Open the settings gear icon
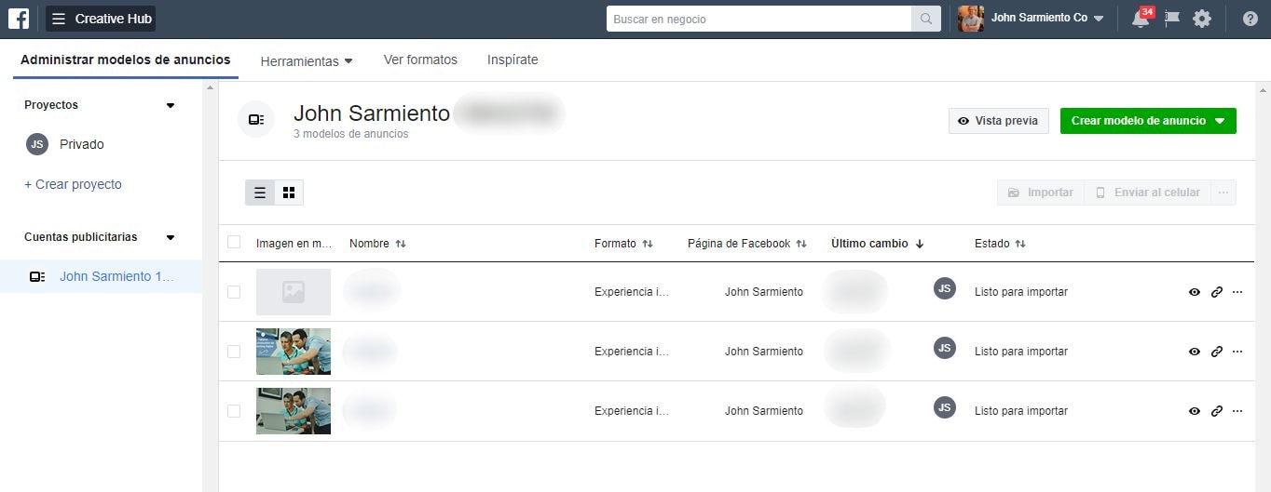The height and width of the screenshot is (492, 1271). [1202, 19]
